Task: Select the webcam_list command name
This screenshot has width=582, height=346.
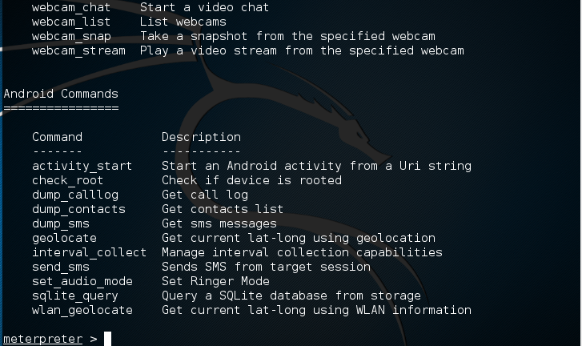Action: pos(71,22)
